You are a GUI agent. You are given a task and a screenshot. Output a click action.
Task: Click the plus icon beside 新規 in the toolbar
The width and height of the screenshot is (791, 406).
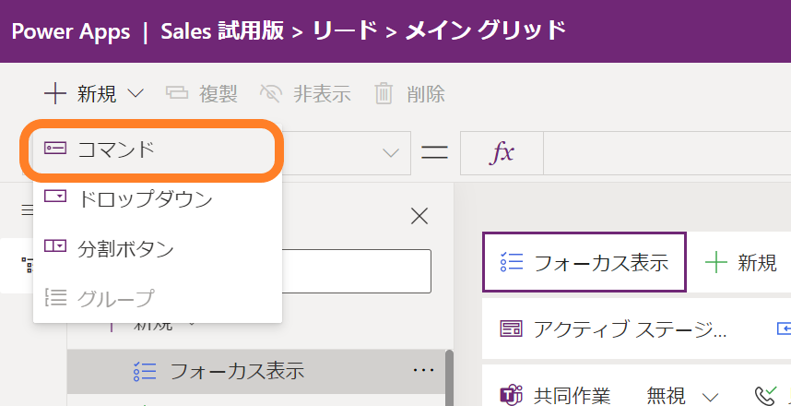click(x=55, y=94)
